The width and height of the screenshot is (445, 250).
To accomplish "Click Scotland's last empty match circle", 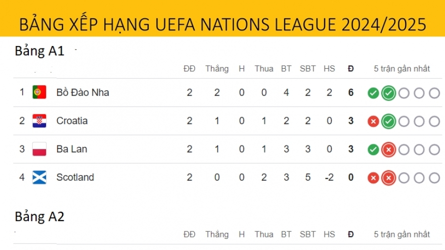I will (434, 178).
